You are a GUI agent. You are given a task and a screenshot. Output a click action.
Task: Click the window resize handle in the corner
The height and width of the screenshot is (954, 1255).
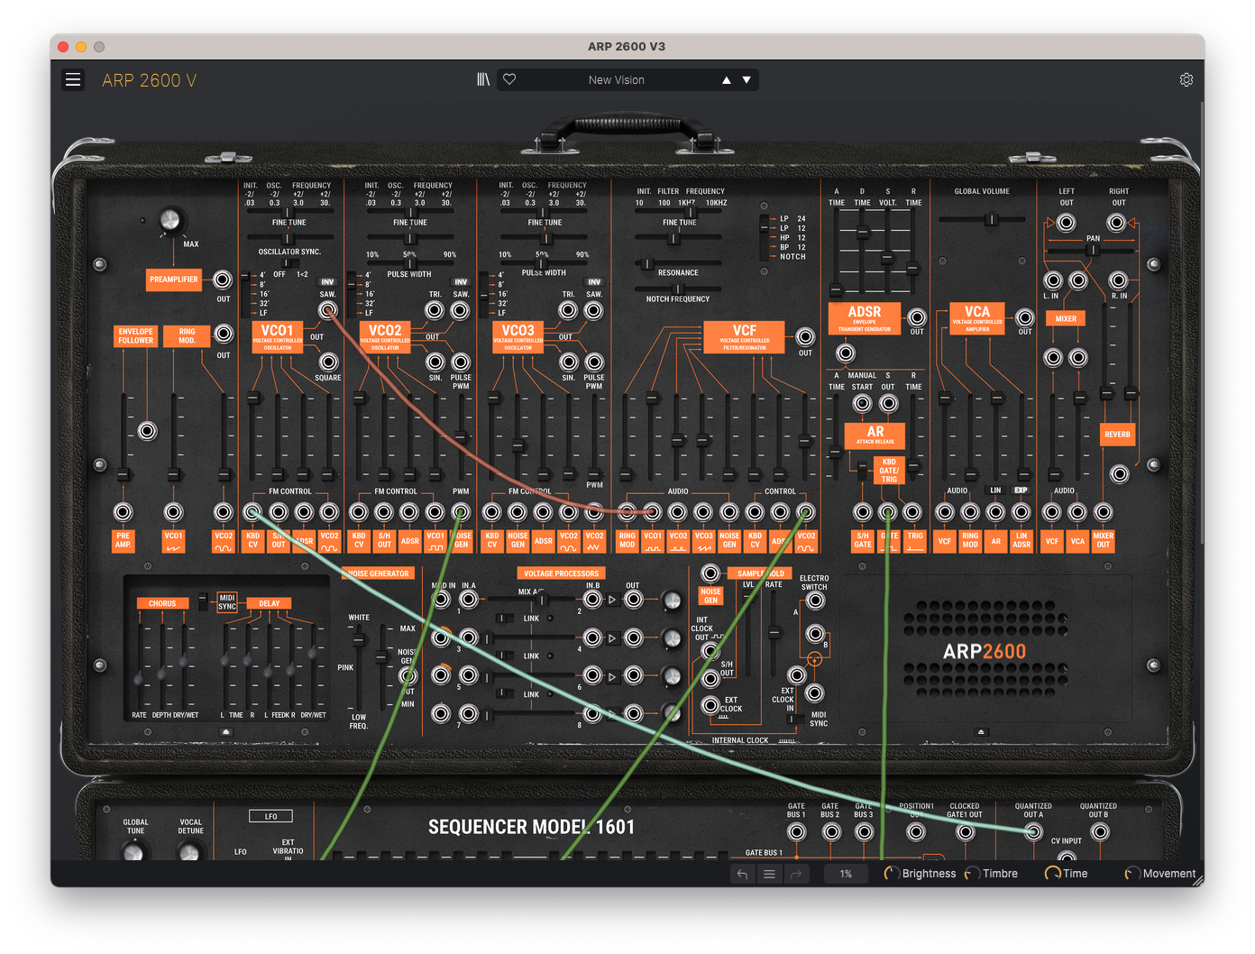[x=1198, y=881]
